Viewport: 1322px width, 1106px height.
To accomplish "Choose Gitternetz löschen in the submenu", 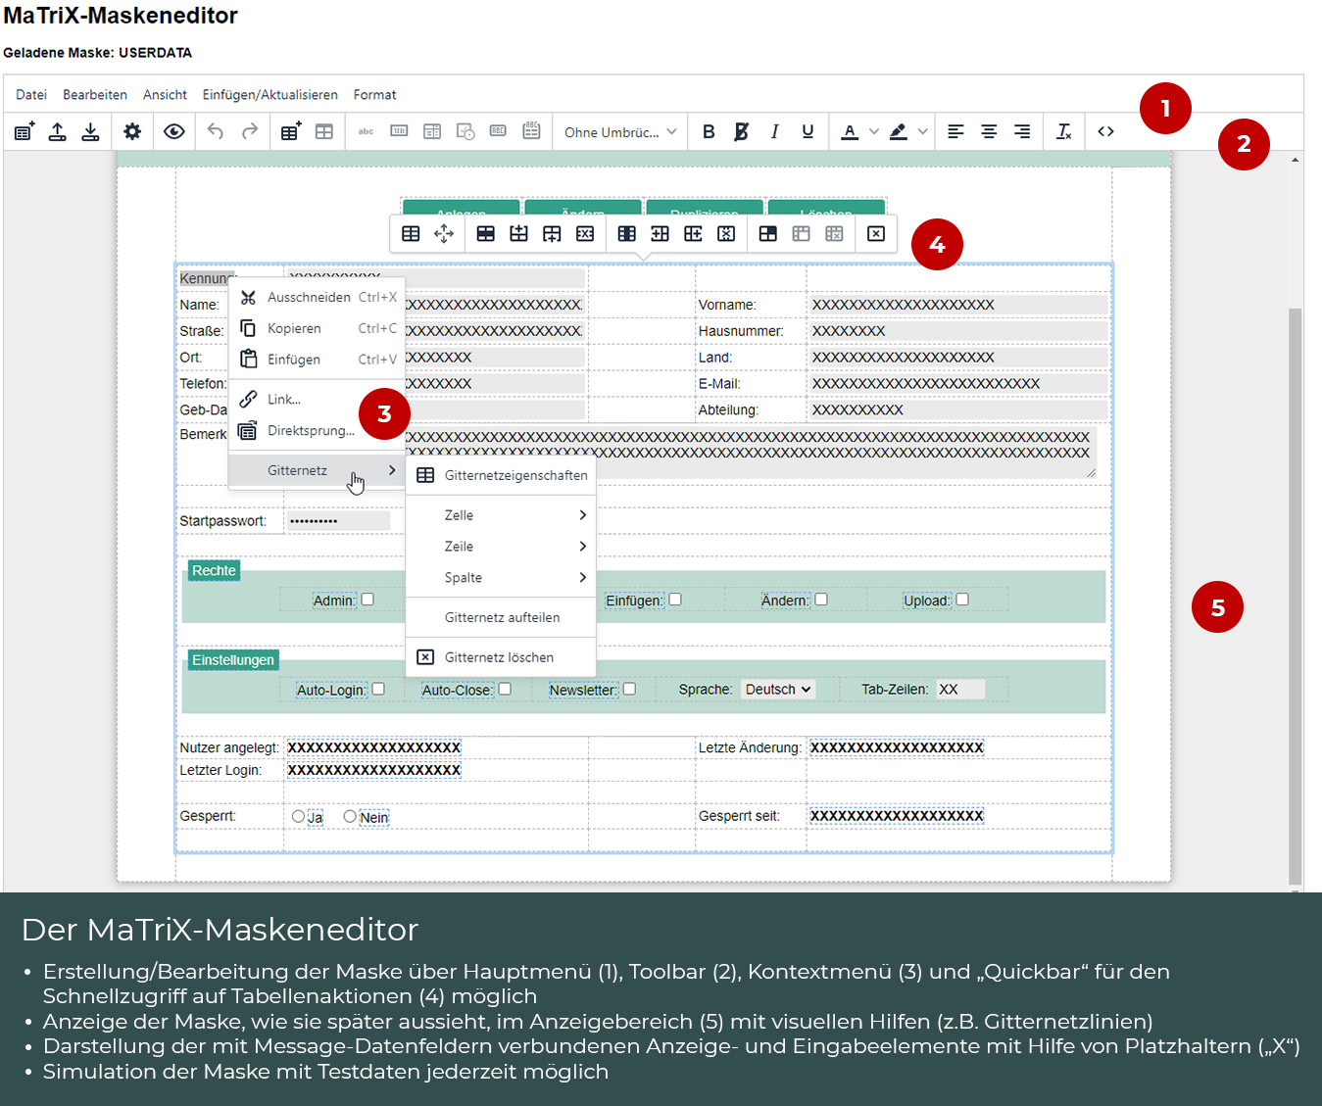I will pos(500,656).
